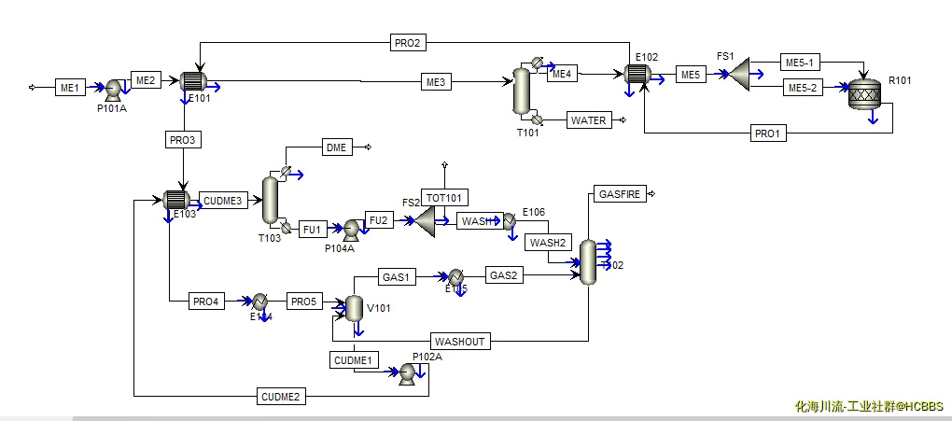Select the T101 distillation column

[x=521, y=91]
